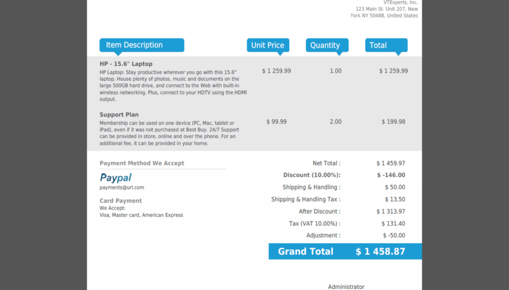Screen dimensions: 509x290
Task: Click the discount value $ -146.00
Action: (391, 175)
